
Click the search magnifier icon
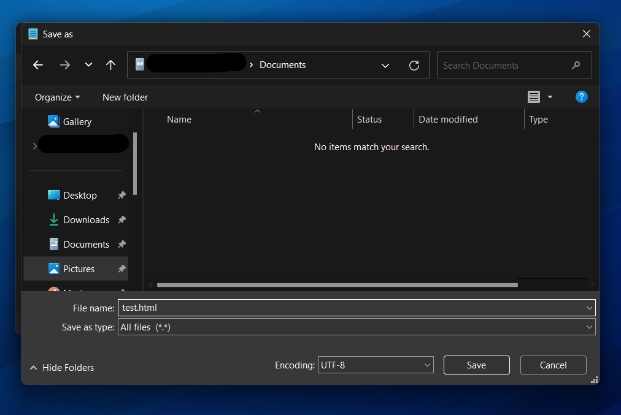click(576, 65)
